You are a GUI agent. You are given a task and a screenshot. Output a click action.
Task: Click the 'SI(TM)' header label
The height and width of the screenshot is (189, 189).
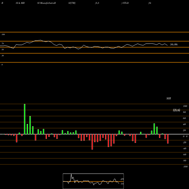pyautogui.click(x=72, y=3)
